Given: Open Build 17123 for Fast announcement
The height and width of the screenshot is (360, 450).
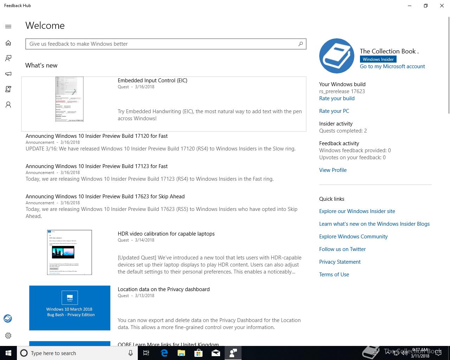Looking at the screenshot, I should coord(97,166).
